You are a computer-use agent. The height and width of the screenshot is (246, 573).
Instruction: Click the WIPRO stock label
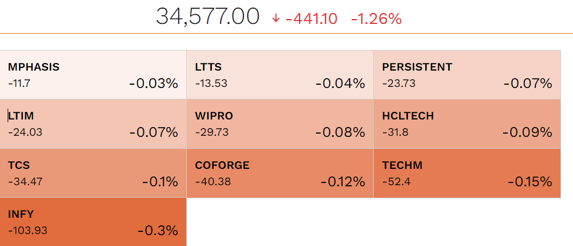click(x=214, y=116)
